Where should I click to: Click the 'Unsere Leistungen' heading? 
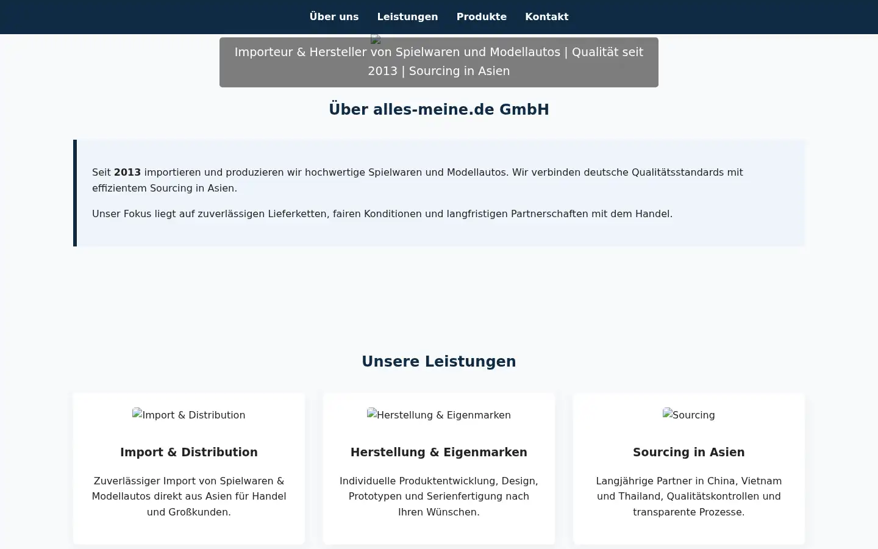point(439,362)
